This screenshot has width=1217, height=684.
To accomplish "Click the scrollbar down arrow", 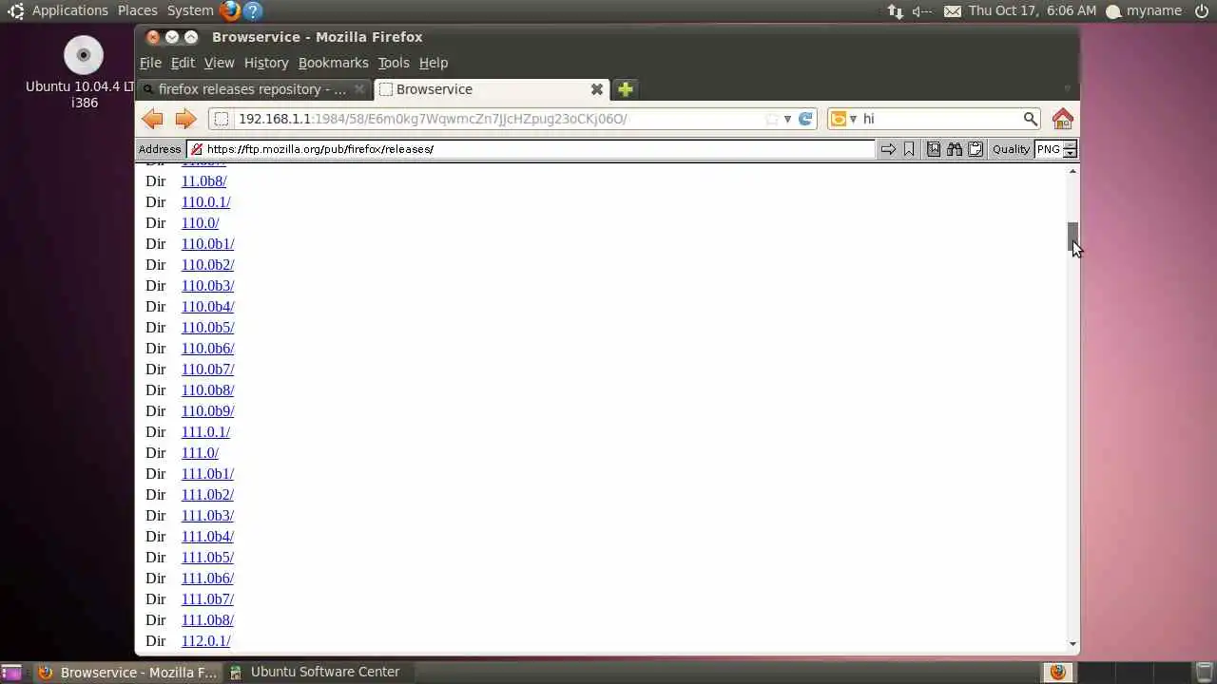I will (1072, 644).
